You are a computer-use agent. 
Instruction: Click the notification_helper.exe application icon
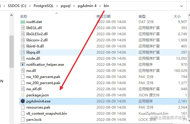click(x=23, y=65)
